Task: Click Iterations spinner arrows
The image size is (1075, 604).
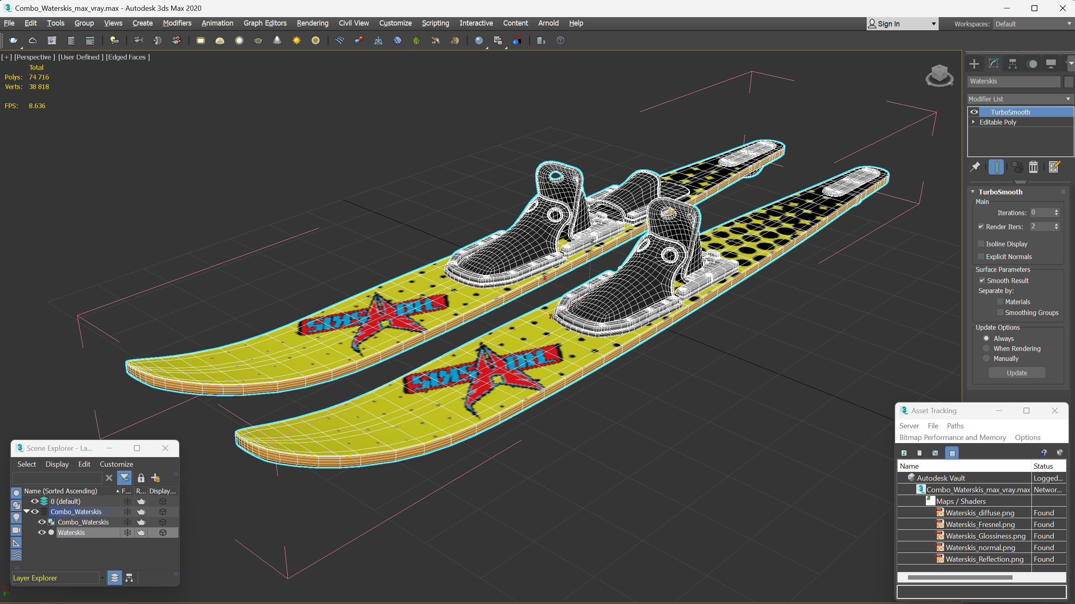Action: click(1056, 213)
